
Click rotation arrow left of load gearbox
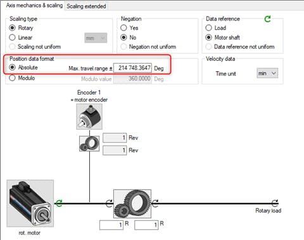(x=109, y=203)
